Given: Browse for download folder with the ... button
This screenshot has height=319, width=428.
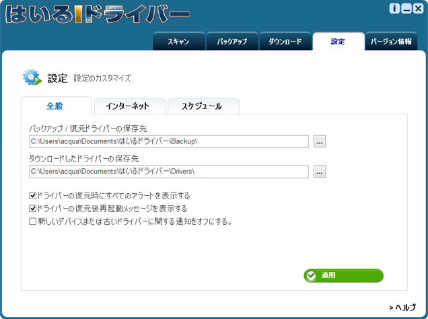Looking at the screenshot, I should click(320, 172).
